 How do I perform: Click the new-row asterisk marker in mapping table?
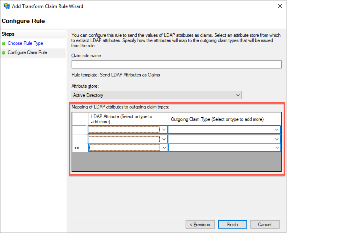point(77,147)
